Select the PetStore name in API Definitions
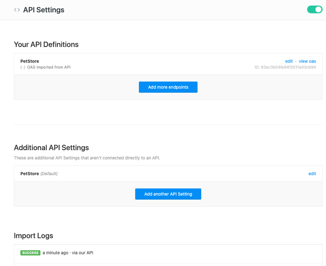 coord(29,61)
